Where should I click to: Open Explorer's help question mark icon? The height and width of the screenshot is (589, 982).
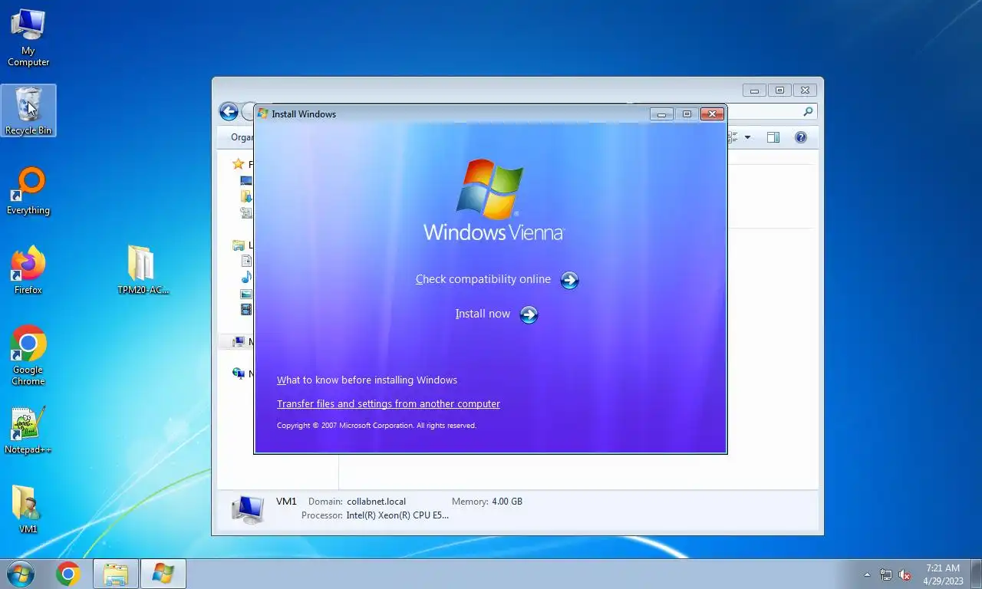point(801,137)
